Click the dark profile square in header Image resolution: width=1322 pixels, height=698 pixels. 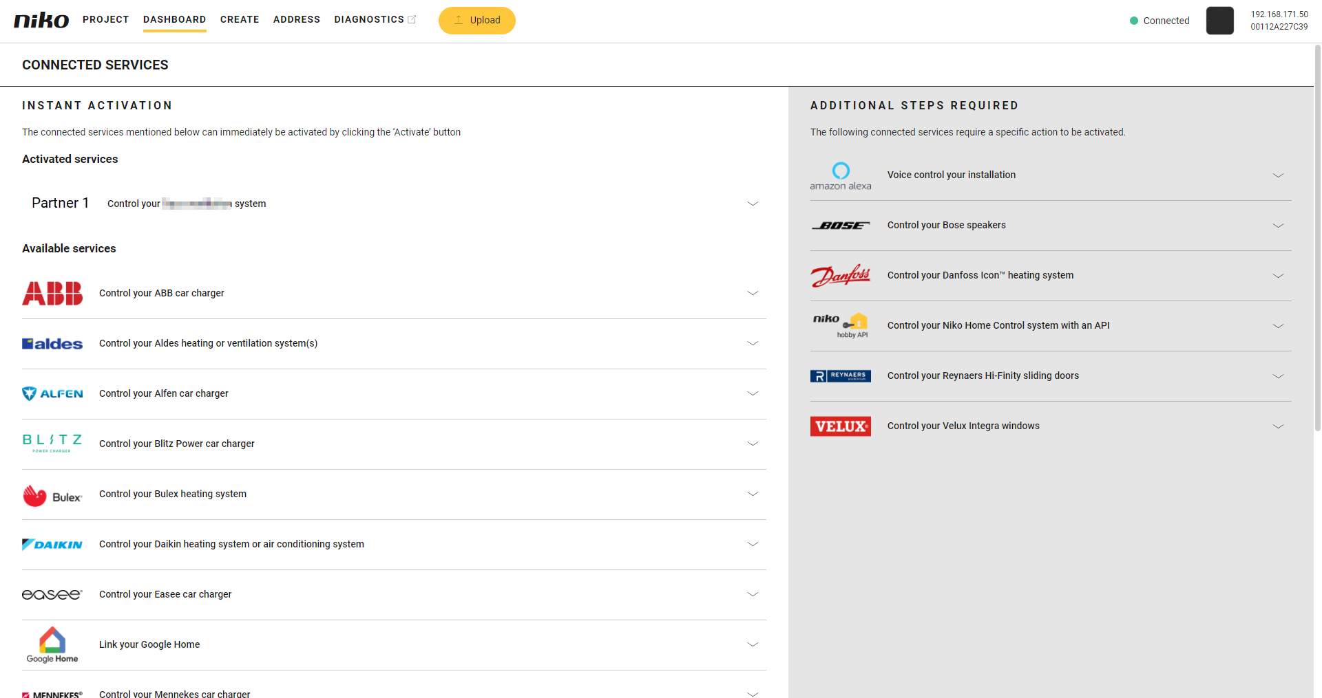[x=1220, y=21]
